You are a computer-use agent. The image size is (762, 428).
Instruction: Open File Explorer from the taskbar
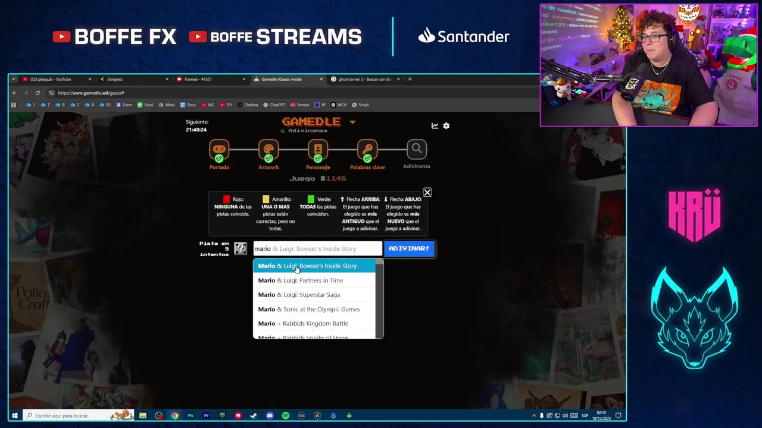pos(143,416)
